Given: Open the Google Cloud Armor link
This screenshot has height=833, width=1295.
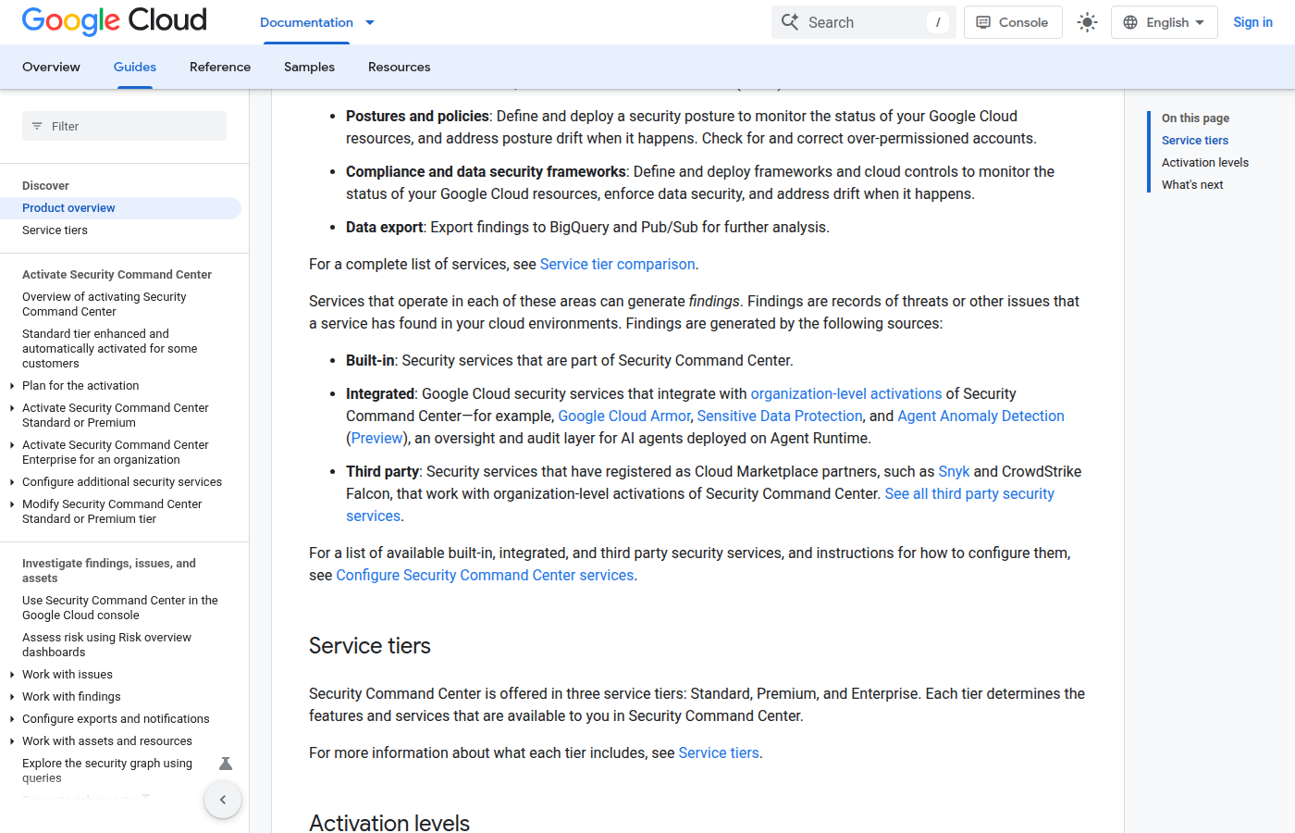Looking at the screenshot, I should (624, 416).
